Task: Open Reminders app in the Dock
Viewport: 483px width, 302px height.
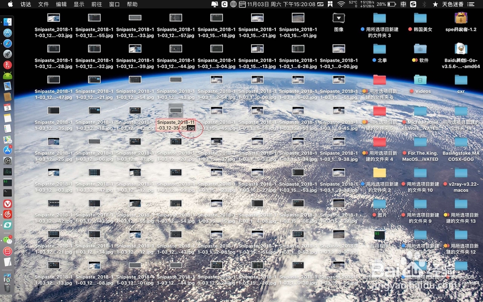Action: pyautogui.click(x=7, y=129)
